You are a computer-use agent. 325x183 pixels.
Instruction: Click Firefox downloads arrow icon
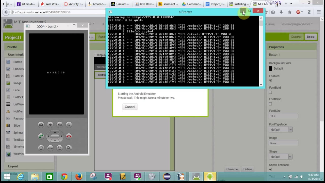coord(281,12)
